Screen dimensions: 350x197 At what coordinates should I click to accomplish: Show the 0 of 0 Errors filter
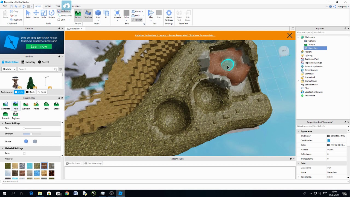73,163
